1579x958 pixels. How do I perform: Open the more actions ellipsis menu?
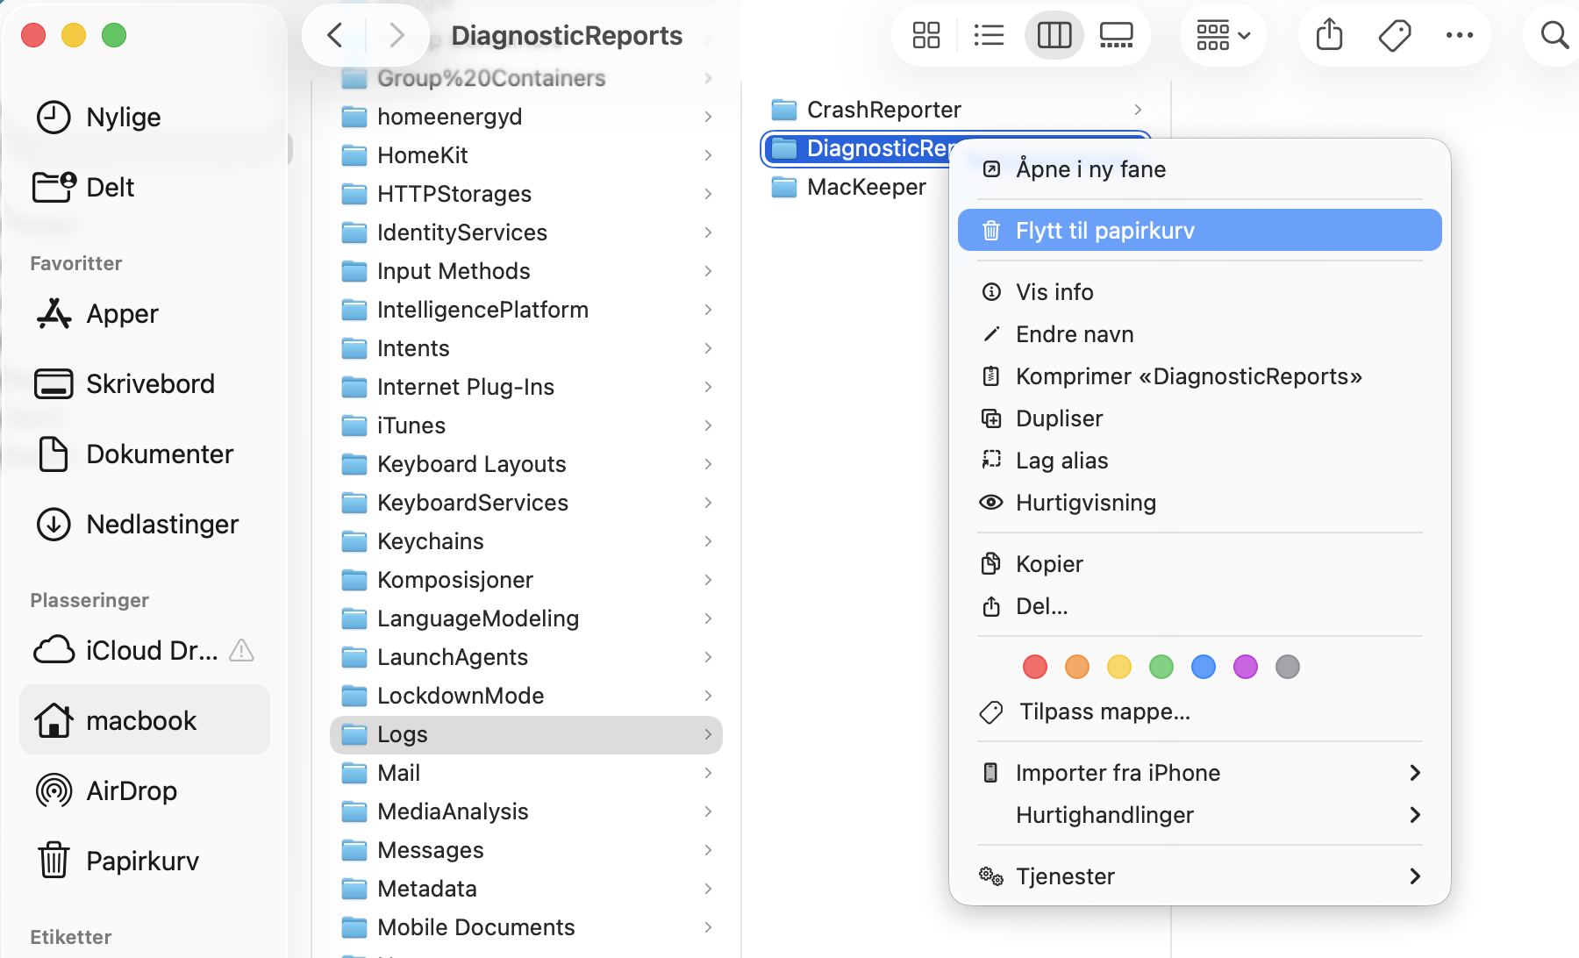point(1460,35)
